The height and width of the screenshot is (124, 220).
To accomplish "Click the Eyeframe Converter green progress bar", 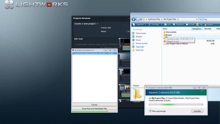I will pos(94,112).
